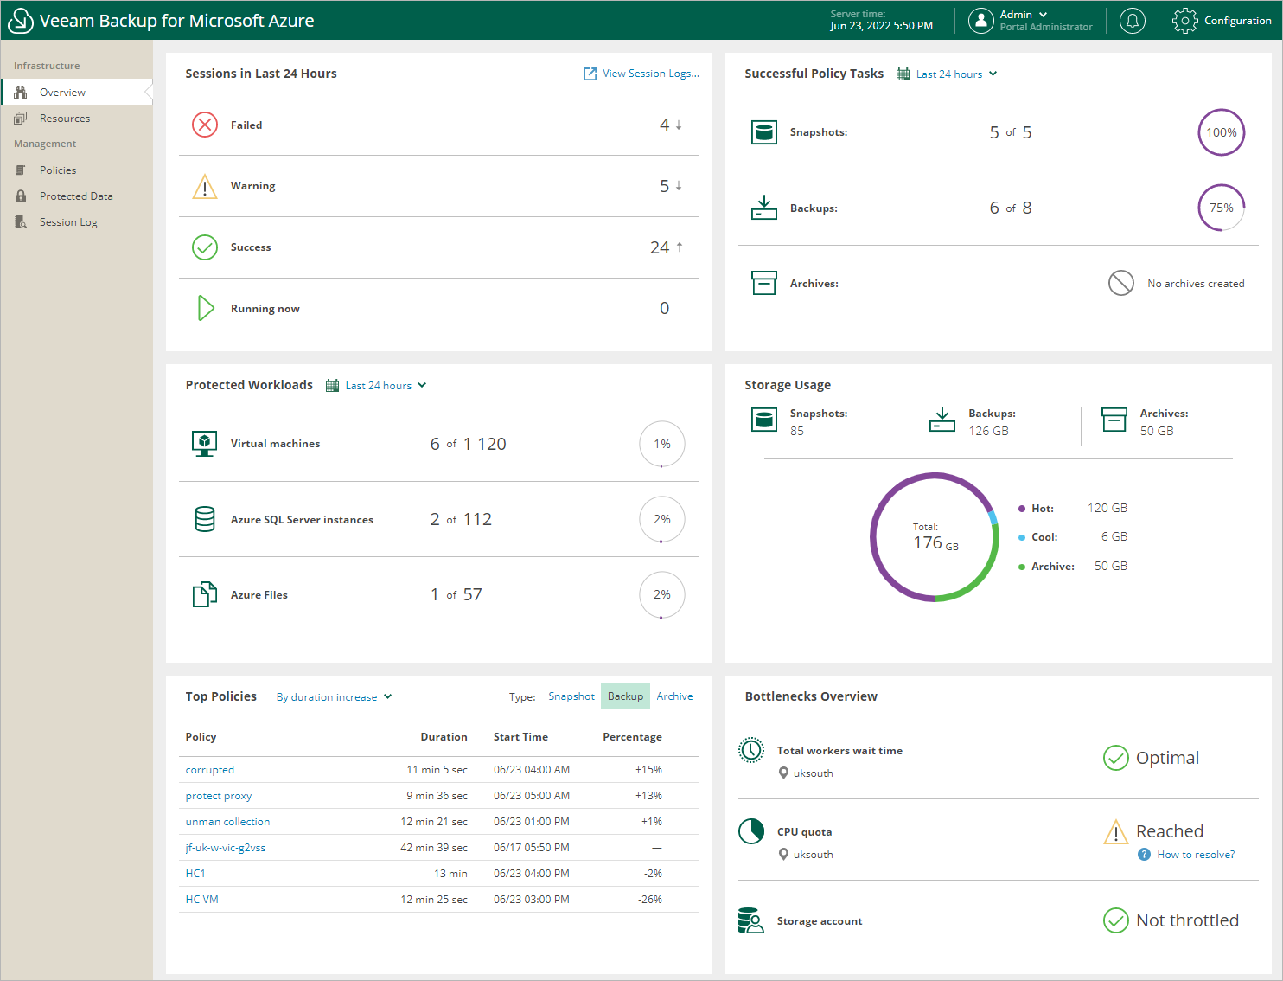Click the Policies icon in sidebar
Image resolution: width=1283 pixels, height=981 pixels.
point(21,170)
